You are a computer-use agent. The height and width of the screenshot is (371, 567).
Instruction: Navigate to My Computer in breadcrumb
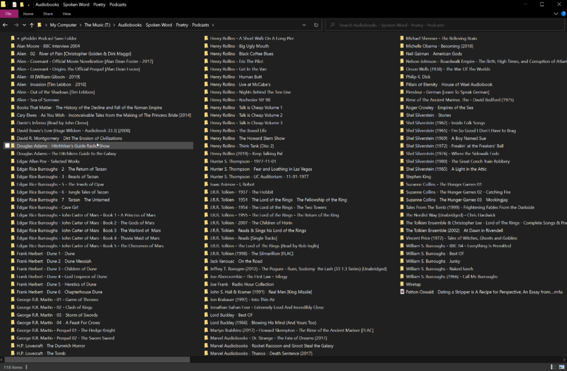[63, 25]
